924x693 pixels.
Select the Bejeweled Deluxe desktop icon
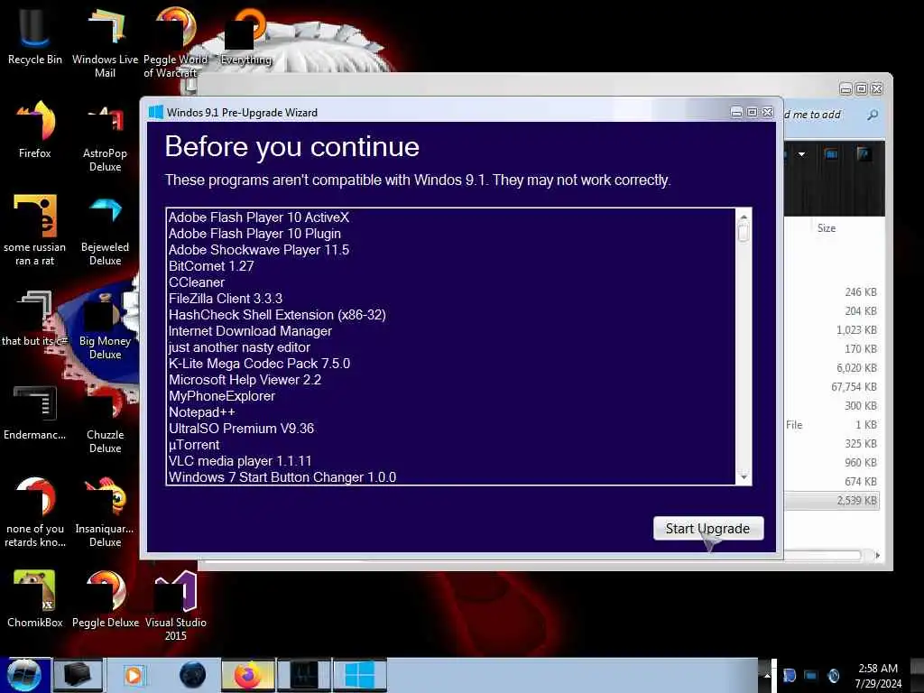click(x=105, y=230)
